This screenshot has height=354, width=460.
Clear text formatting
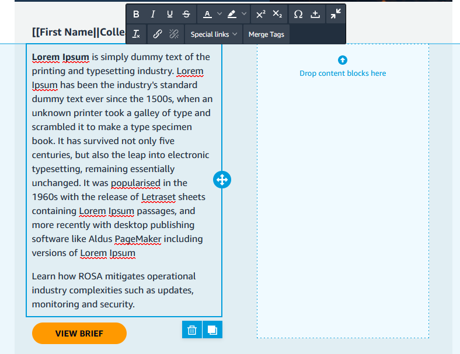pos(136,34)
